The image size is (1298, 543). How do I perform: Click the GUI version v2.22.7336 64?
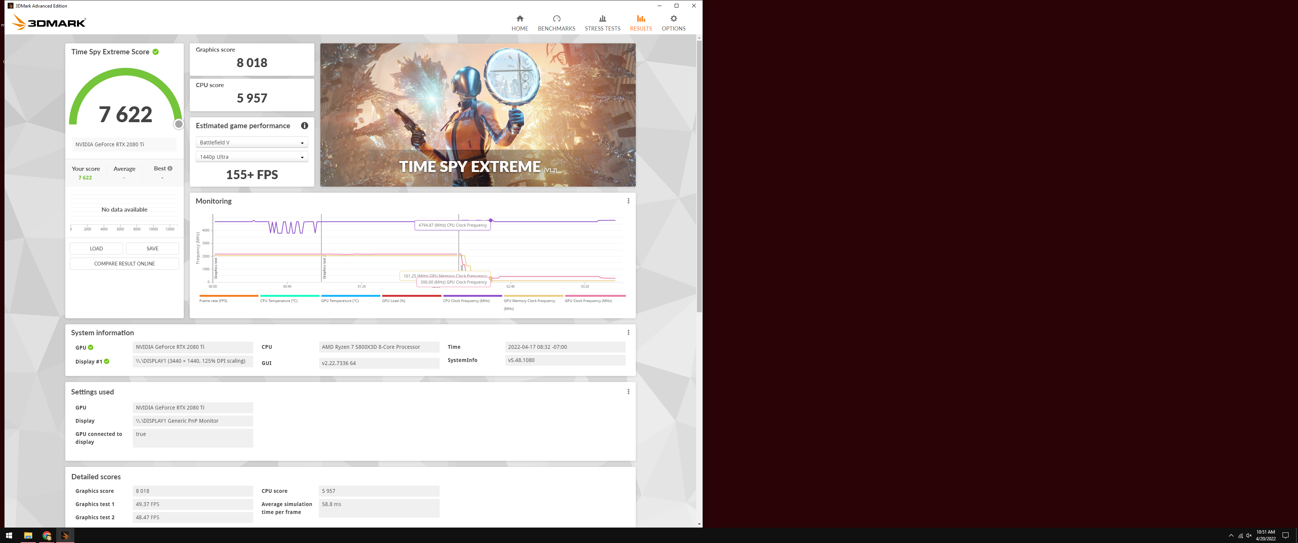379,363
